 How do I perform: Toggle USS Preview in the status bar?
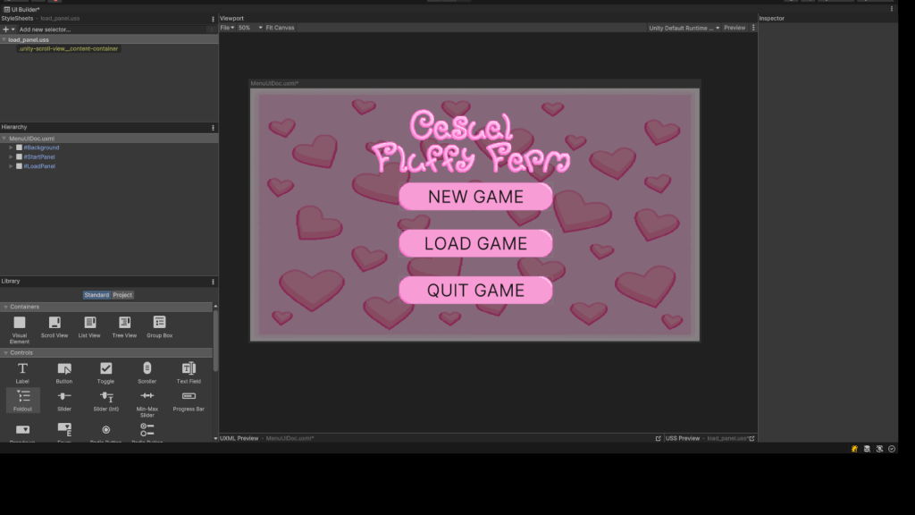(x=684, y=438)
